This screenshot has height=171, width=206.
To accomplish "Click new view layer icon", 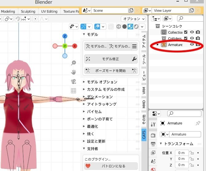I will (192, 10).
